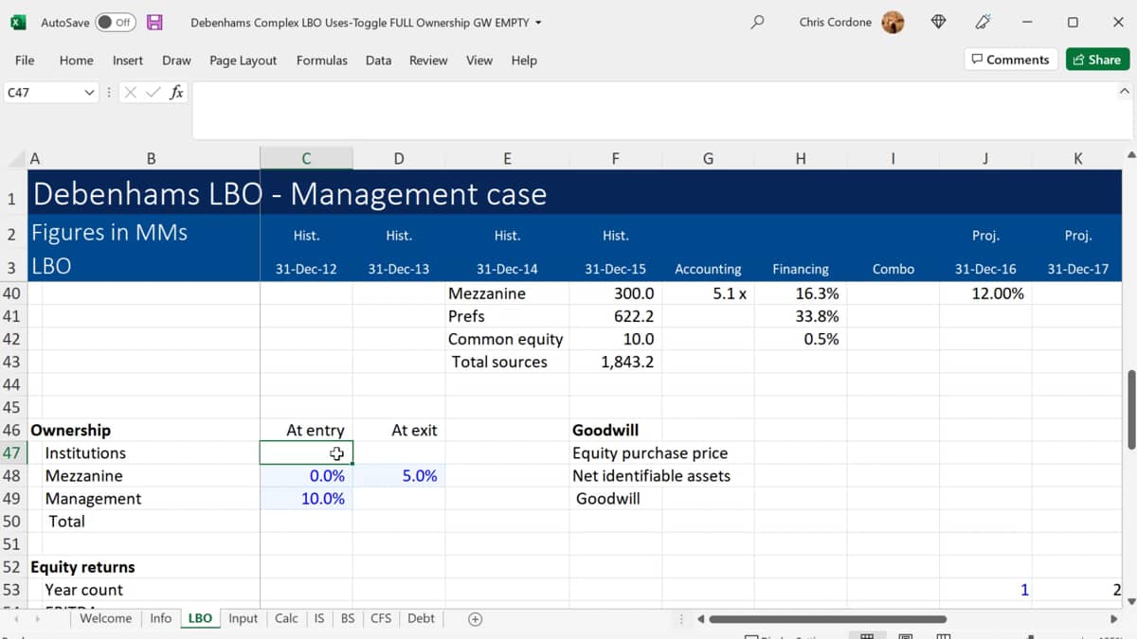This screenshot has height=639, width=1137.
Task: Click the horizontal scroll left arrow
Action: pos(700,619)
